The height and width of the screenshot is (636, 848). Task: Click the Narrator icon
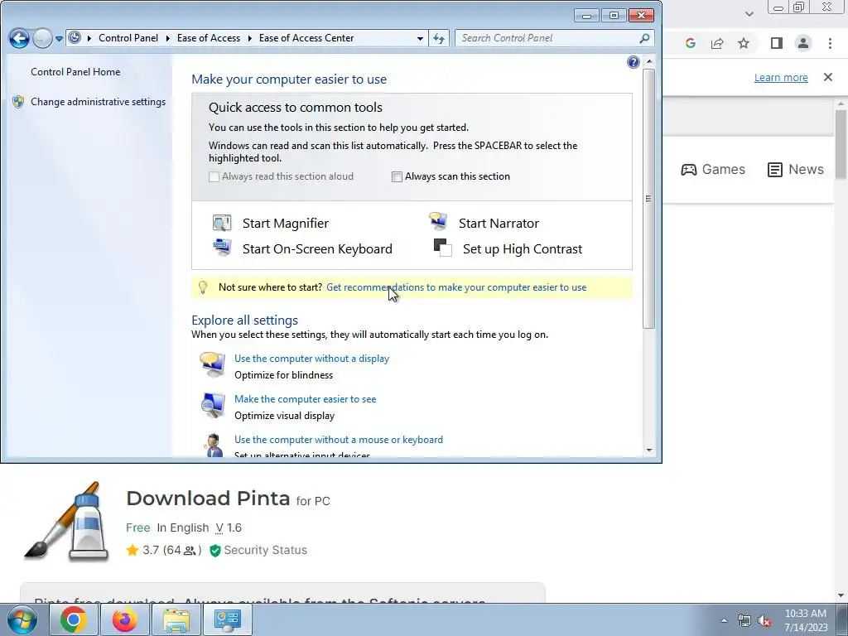[438, 221]
